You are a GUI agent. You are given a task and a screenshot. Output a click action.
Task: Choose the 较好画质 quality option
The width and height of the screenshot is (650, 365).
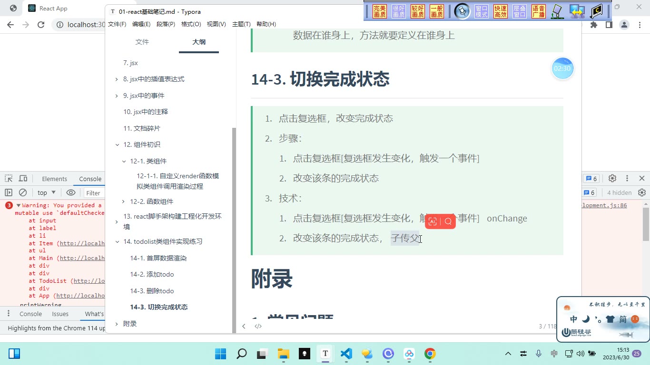[418, 11]
